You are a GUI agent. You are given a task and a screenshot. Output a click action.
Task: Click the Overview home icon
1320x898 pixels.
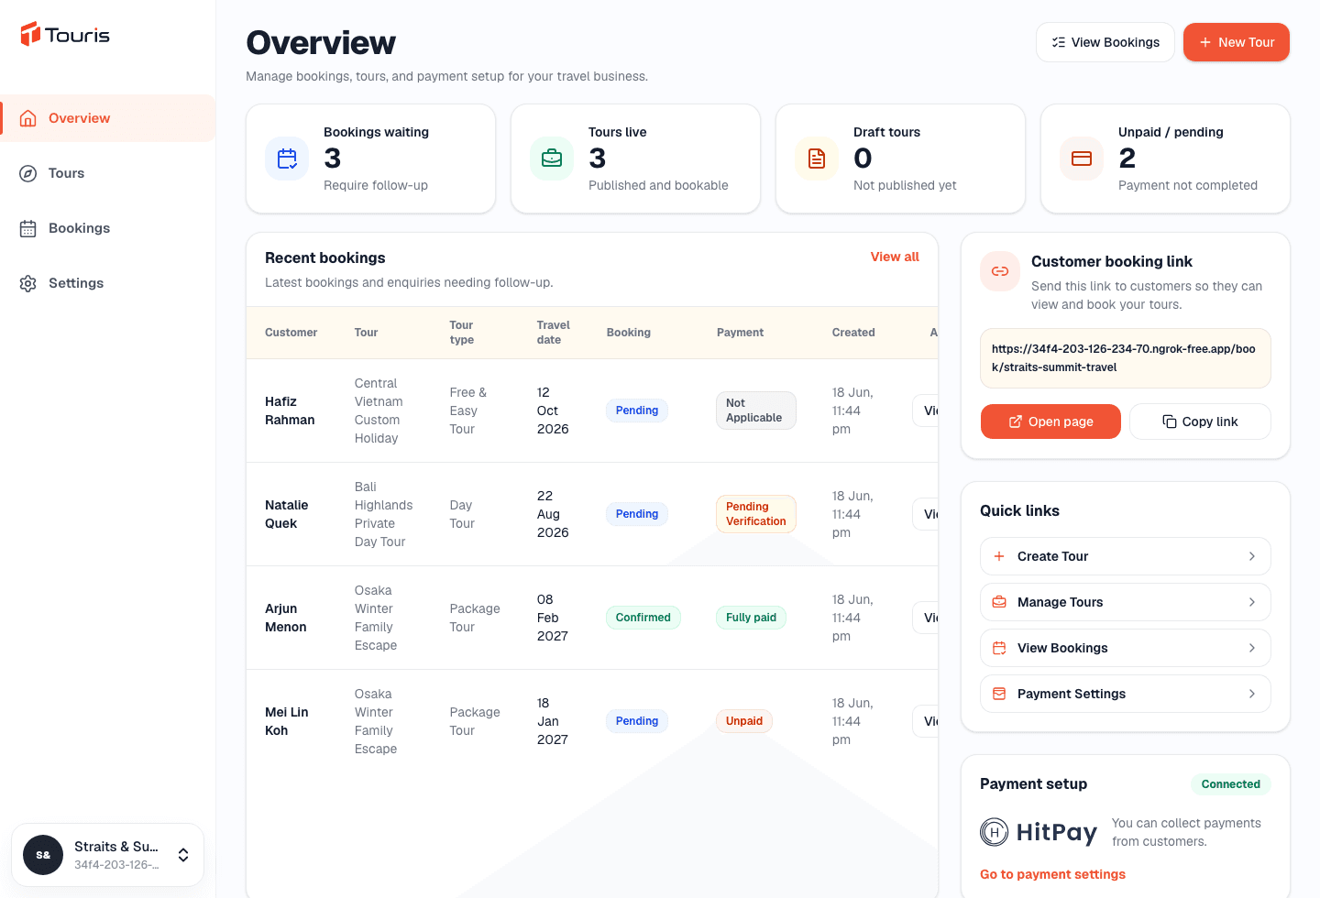point(28,118)
